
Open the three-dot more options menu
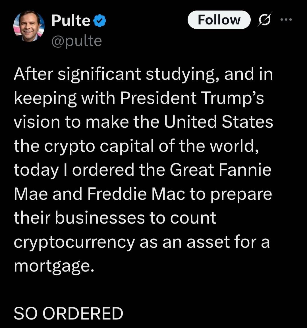[286, 20]
